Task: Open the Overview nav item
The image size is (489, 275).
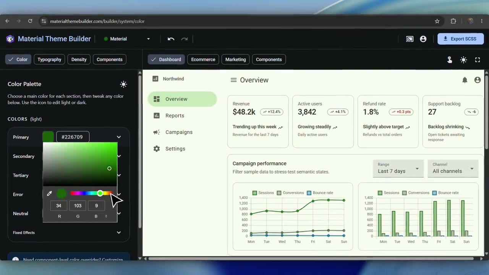Action: coord(182,99)
